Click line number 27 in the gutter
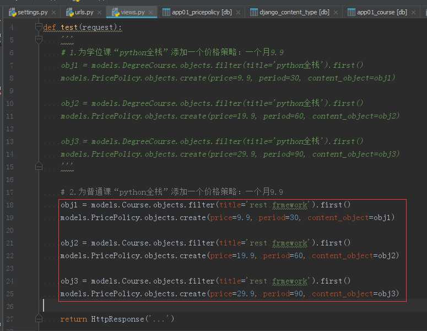The image size is (427, 331). tap(9, 319)
